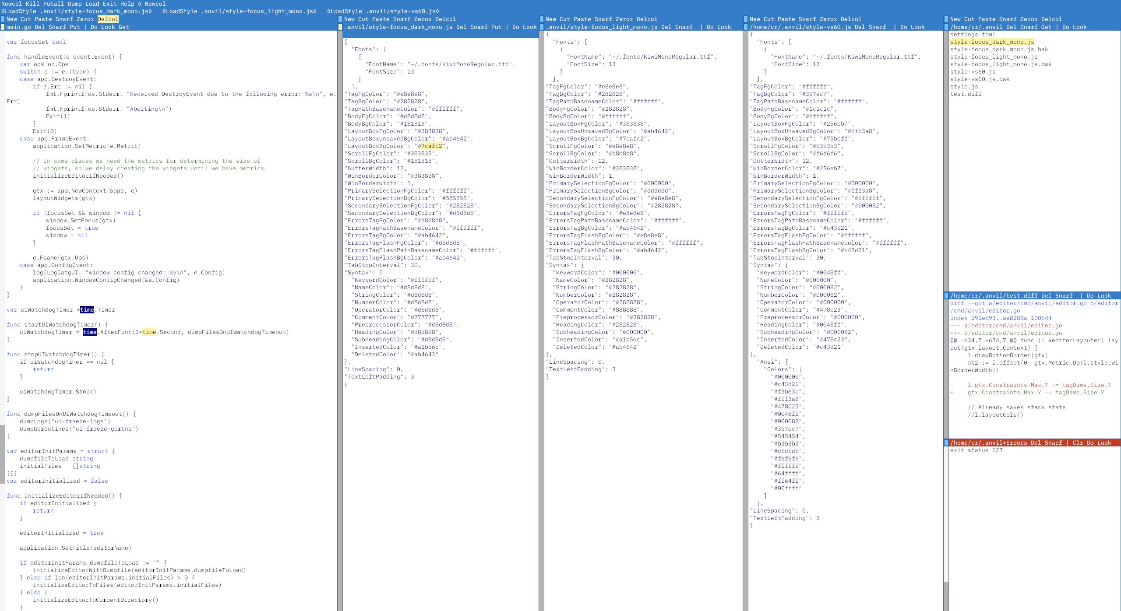Click layout box of test.diff window

tap(946, 296)
